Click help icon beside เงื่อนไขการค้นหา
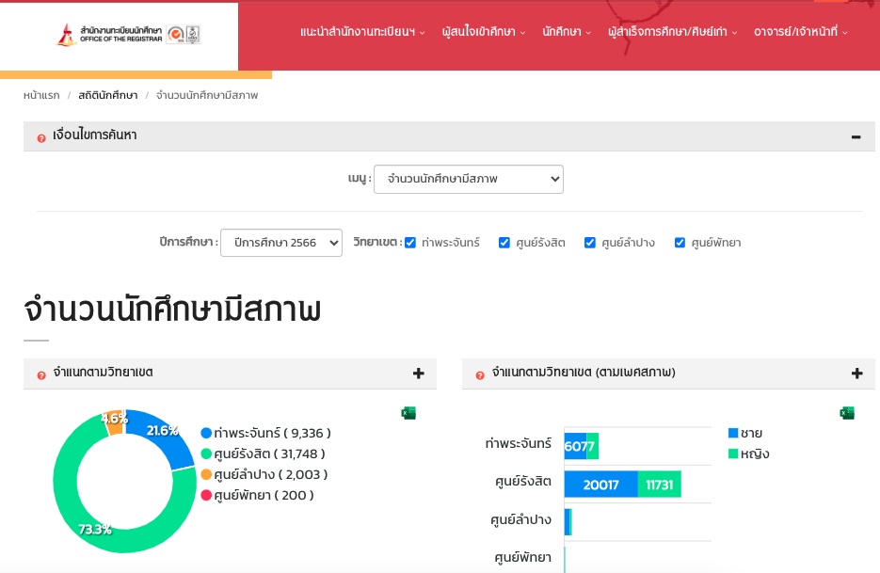The image size is (880, 573). click(x=41, y=138)
